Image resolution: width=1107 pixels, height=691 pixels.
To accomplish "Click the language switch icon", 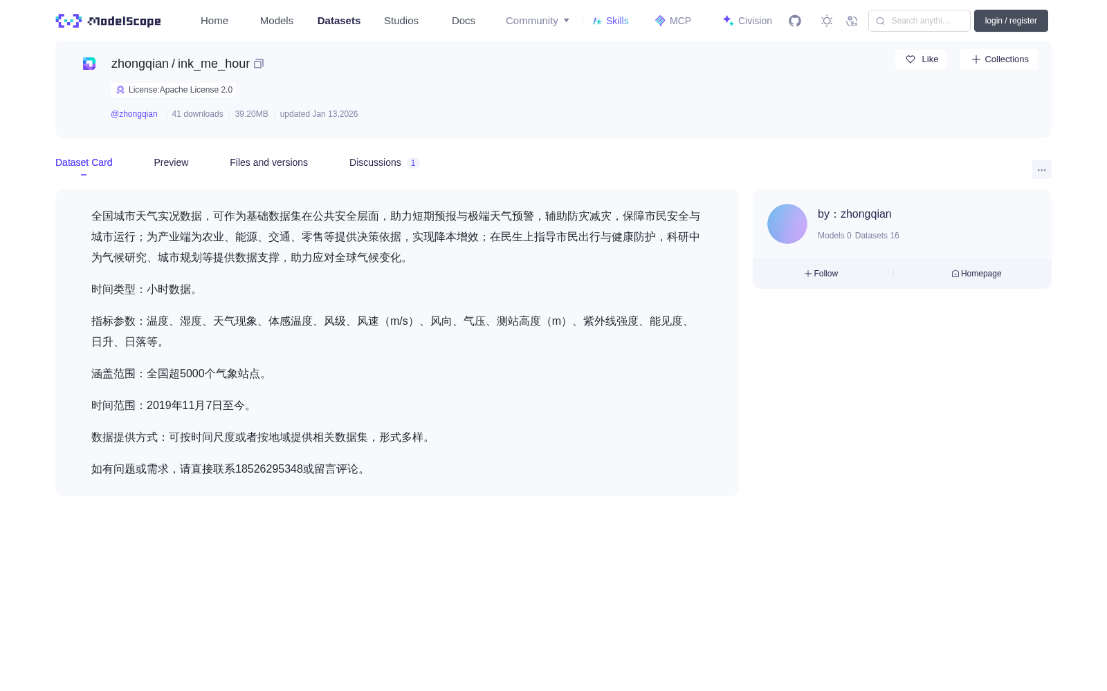I will point(852,21).
